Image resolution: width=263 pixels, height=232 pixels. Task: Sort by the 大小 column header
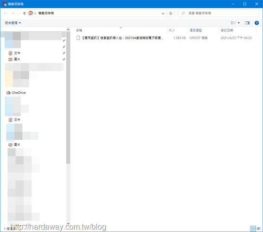click(172, 30)
